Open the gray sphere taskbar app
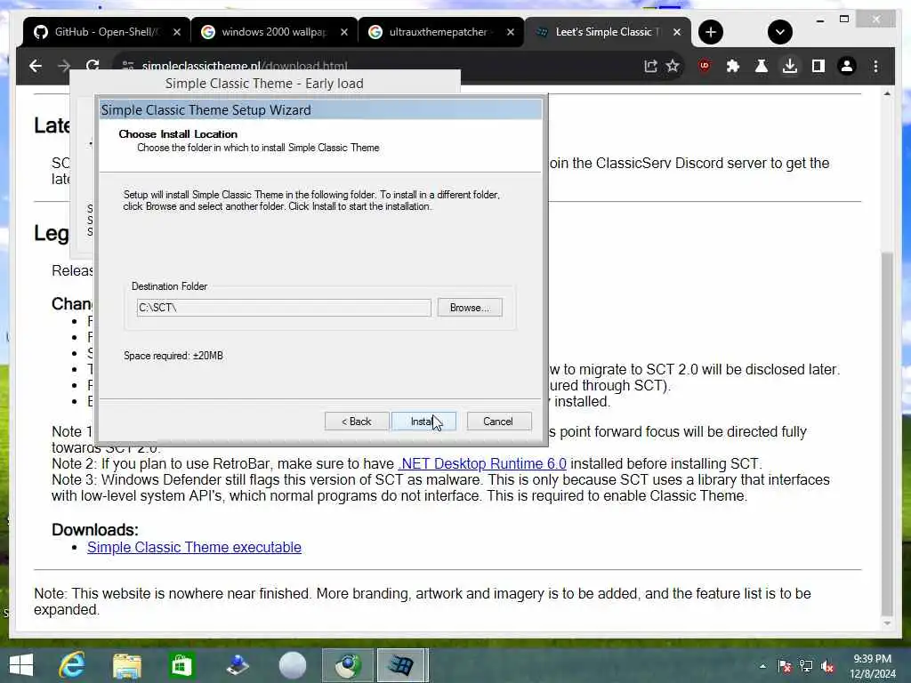911x683 pixels. [292, 665]
